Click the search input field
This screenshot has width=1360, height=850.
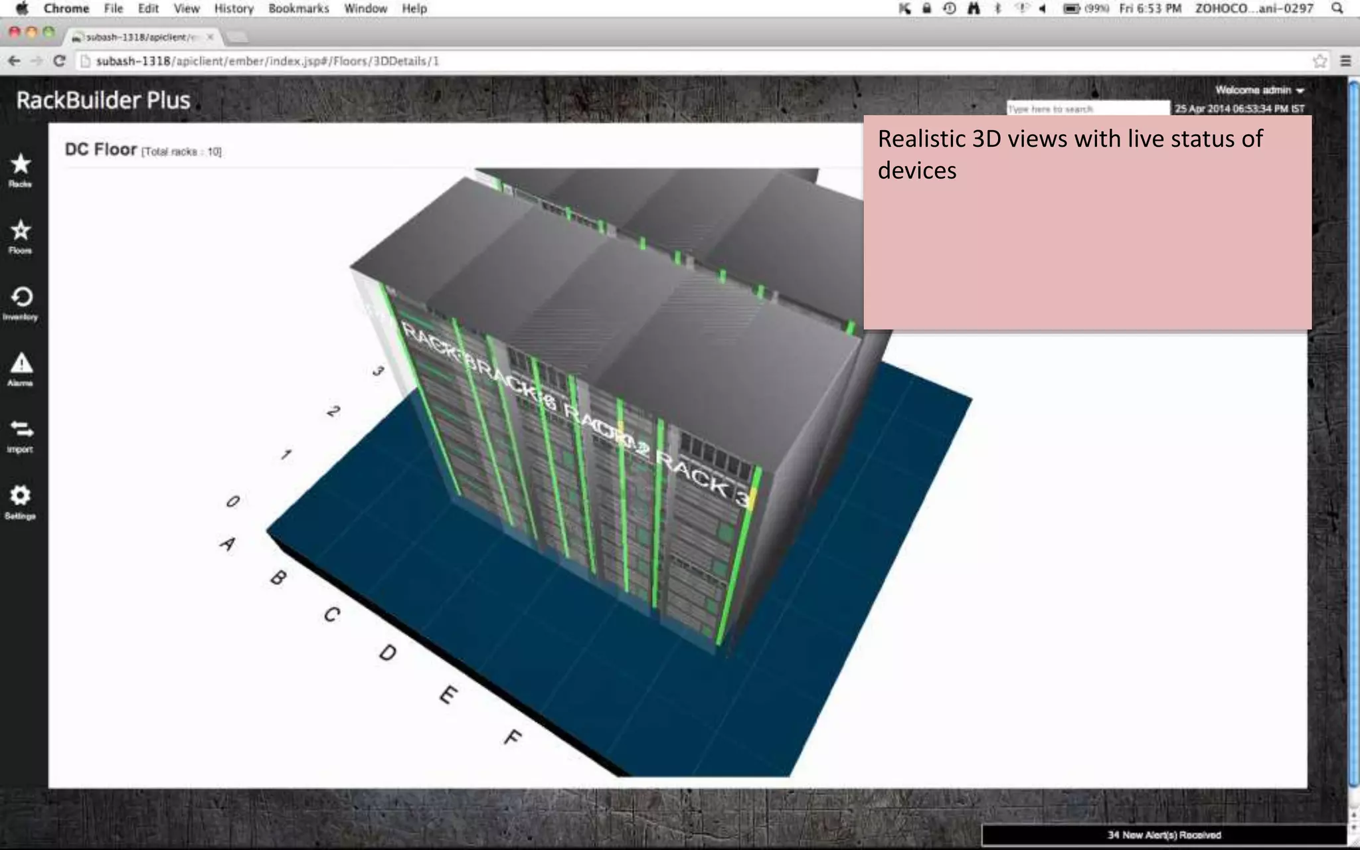pos(1088,108)
